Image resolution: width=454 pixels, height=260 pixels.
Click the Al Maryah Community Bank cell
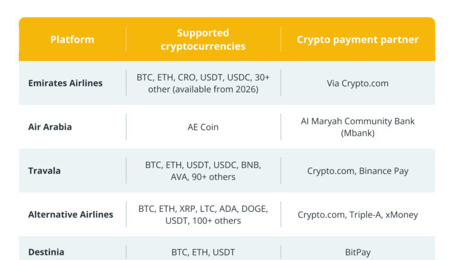point(357,127)
